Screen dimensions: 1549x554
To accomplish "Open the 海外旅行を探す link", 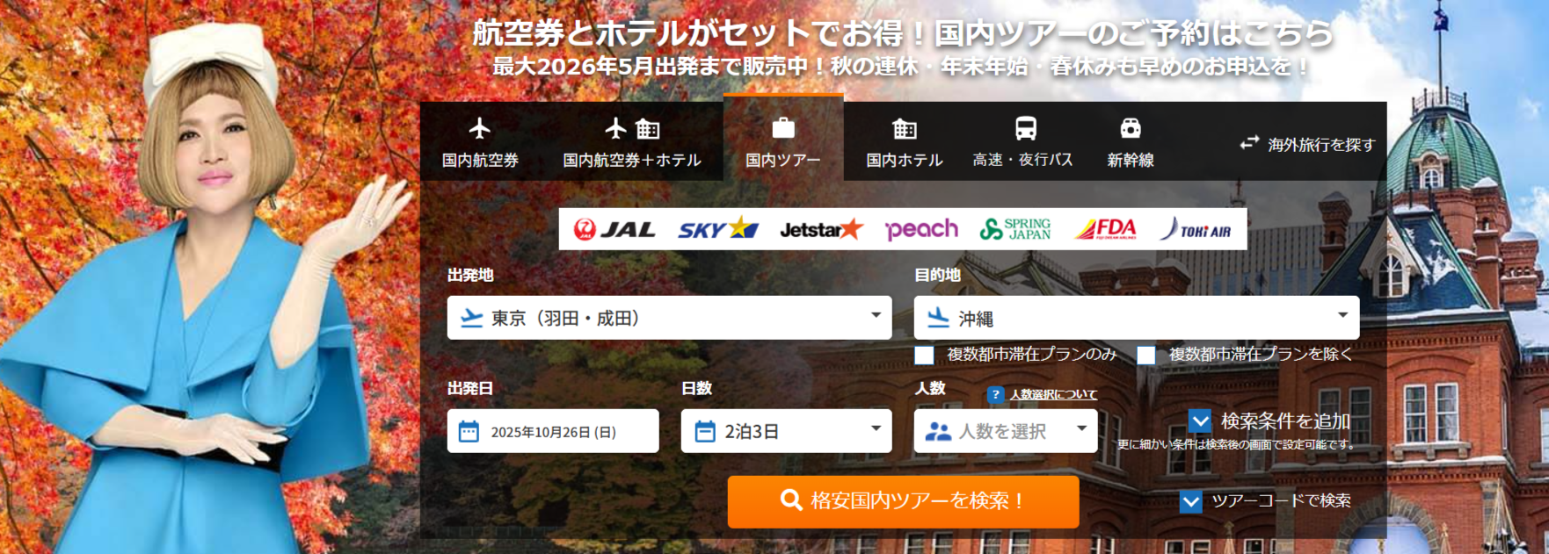I will [x=1307, y=144].
